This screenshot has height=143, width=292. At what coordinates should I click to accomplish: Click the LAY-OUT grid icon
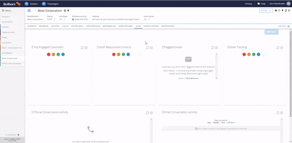288,26
